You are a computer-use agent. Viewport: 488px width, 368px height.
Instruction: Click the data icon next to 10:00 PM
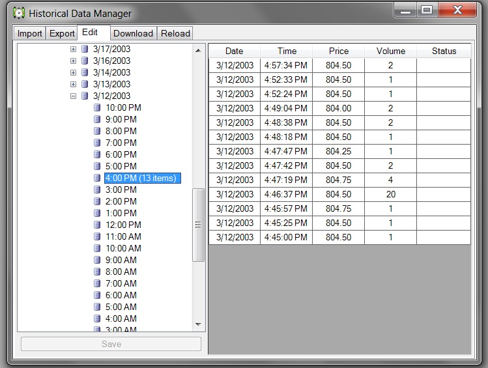[97, 107]
